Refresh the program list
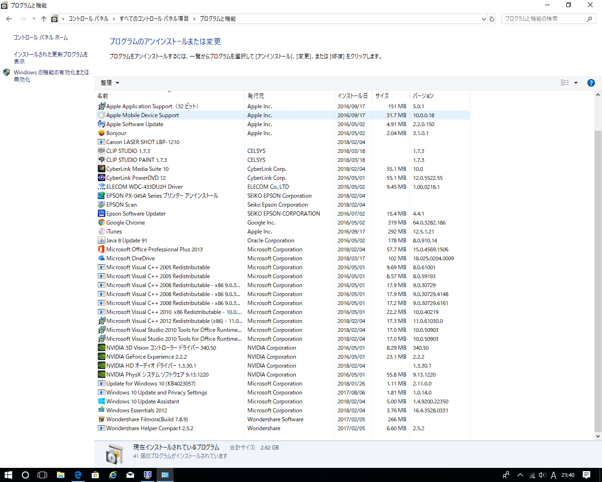The image size is (602, 482). pyautogui.click(x=492, y=19)
